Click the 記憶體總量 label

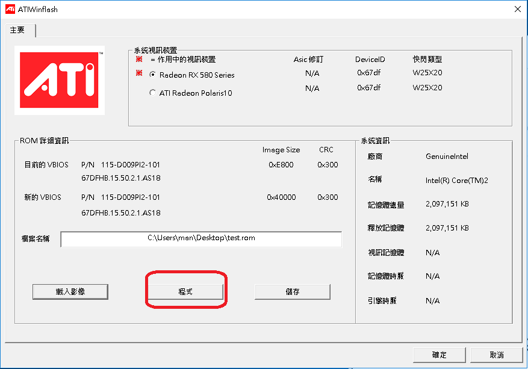pyautogui.click(x=386, y=205)
